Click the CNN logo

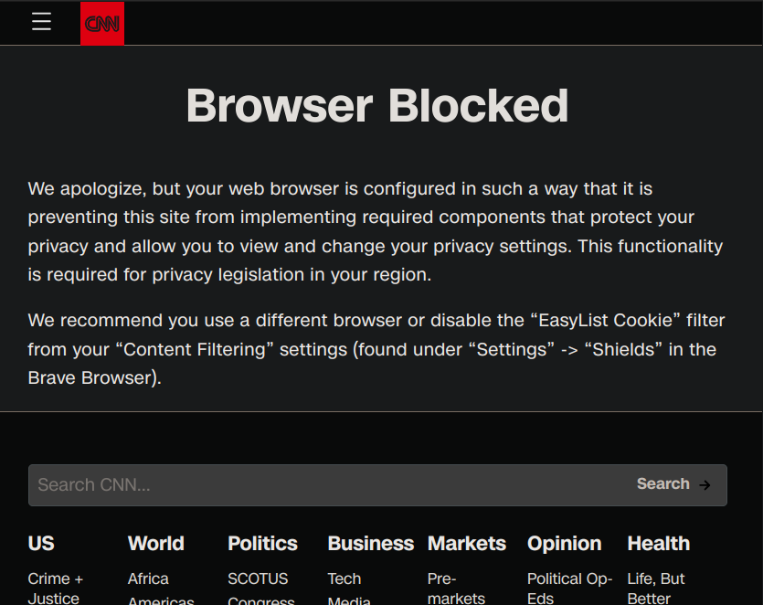coord(102,24)
